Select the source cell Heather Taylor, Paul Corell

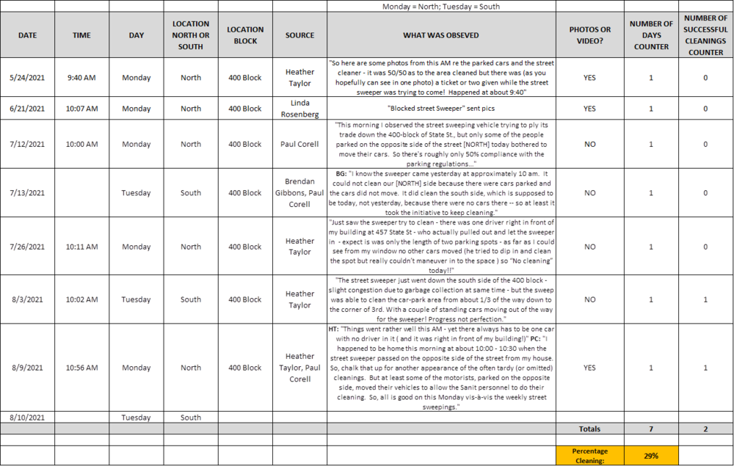[x=299, y=368]
